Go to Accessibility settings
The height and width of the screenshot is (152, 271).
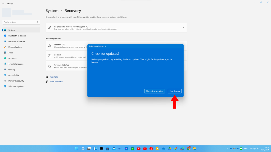coord(21,75)
